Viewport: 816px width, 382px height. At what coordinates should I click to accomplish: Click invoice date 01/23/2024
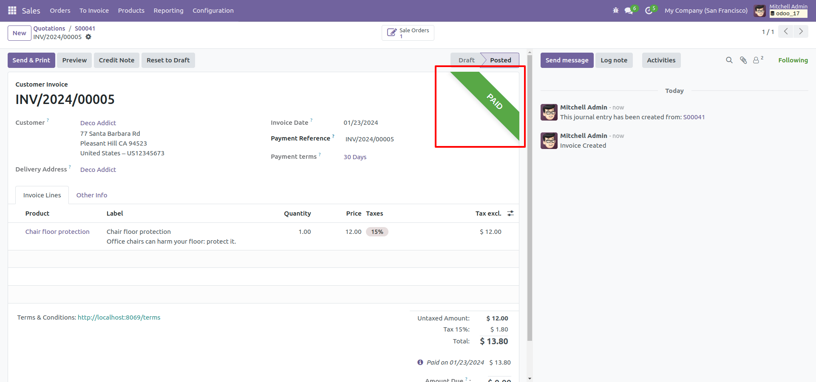(x=361, y=123)
